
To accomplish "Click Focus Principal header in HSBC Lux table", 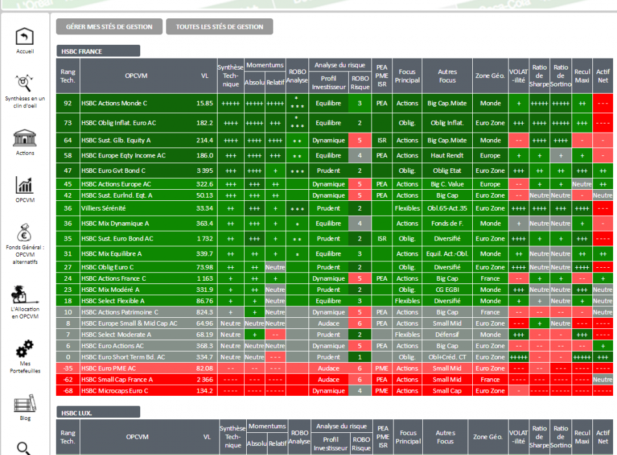I will click(408, 437).
